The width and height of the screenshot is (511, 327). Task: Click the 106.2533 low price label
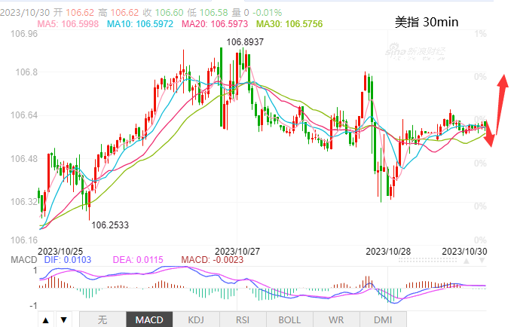pos(110,225)
